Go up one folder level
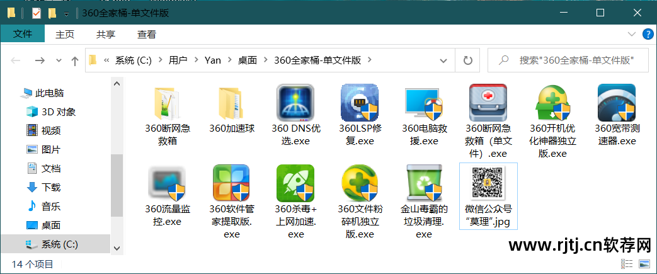Screen dimensions: 657x274 [x=74, y=60]
